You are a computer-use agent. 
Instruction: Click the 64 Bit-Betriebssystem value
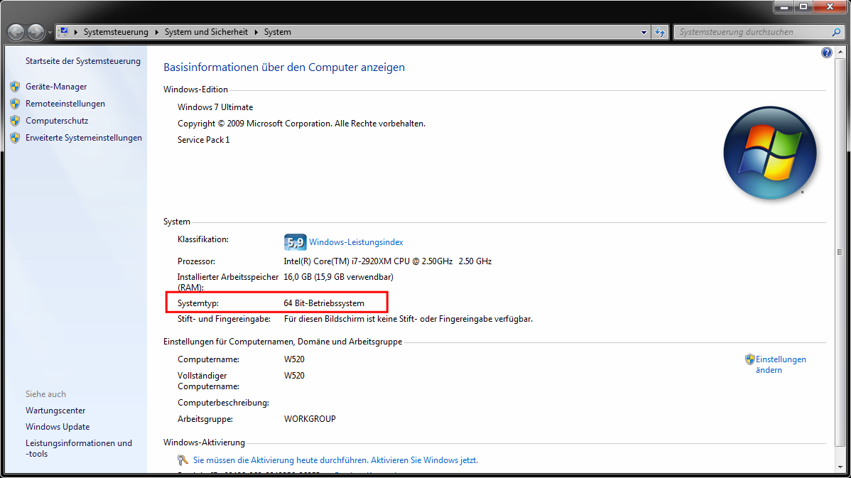(324, 303)
